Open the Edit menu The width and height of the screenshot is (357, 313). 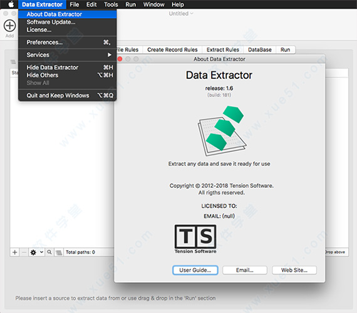tap(91, 4)
